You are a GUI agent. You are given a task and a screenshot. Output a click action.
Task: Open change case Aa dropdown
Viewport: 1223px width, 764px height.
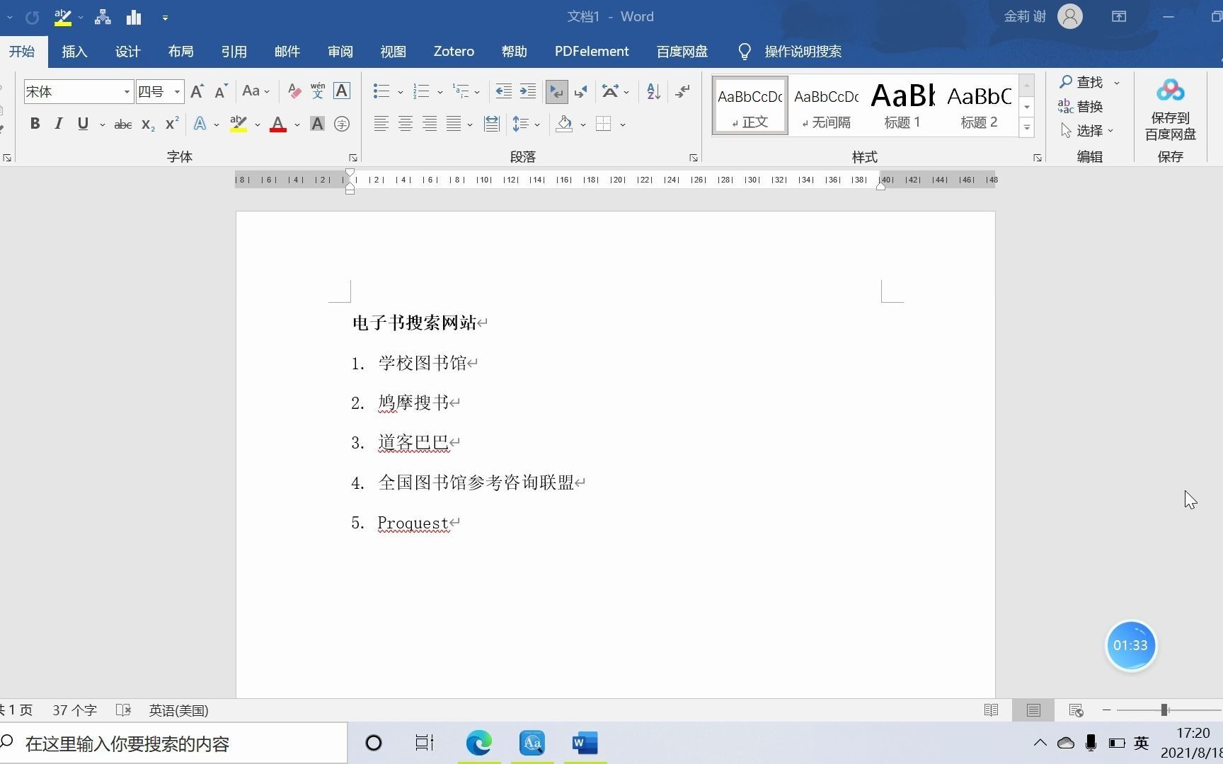(255, 91)
